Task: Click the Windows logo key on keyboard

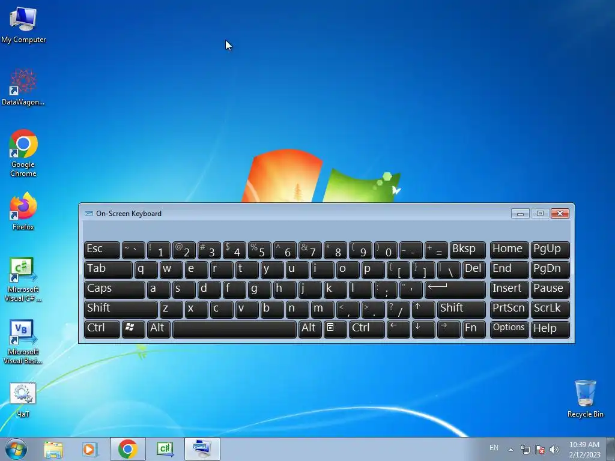Action: click(x=133, y=328)
